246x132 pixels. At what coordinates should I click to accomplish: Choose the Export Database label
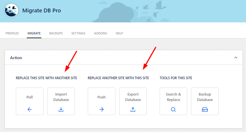133,97
